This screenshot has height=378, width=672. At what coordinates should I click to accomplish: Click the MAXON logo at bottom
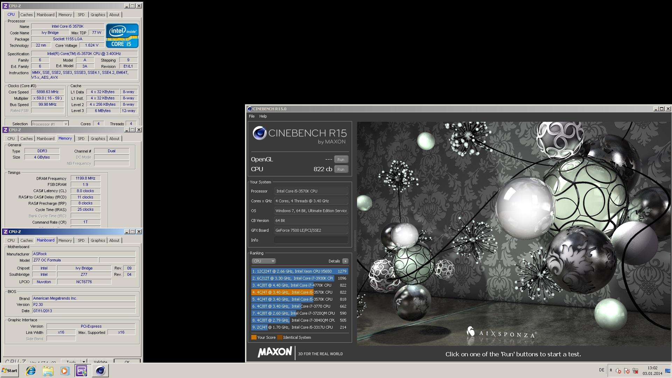[275, 352]
